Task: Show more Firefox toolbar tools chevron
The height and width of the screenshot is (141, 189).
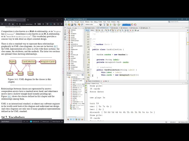Action: pos(58,24)
